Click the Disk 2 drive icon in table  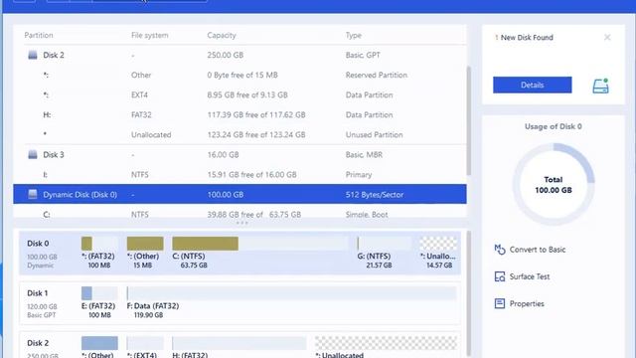click(x=33, y=55)
